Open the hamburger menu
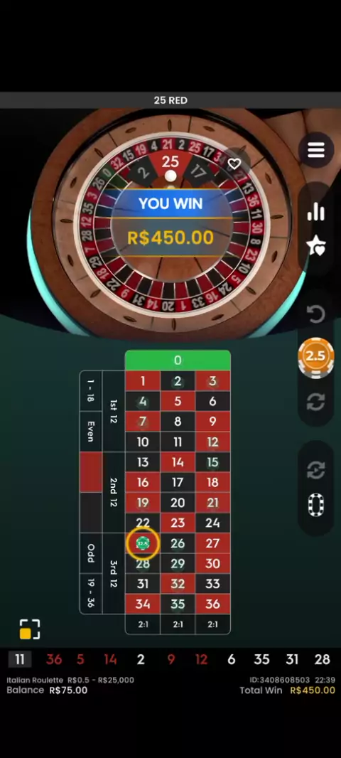Viewport: 341px width, 758px height. tap(316, 150)
